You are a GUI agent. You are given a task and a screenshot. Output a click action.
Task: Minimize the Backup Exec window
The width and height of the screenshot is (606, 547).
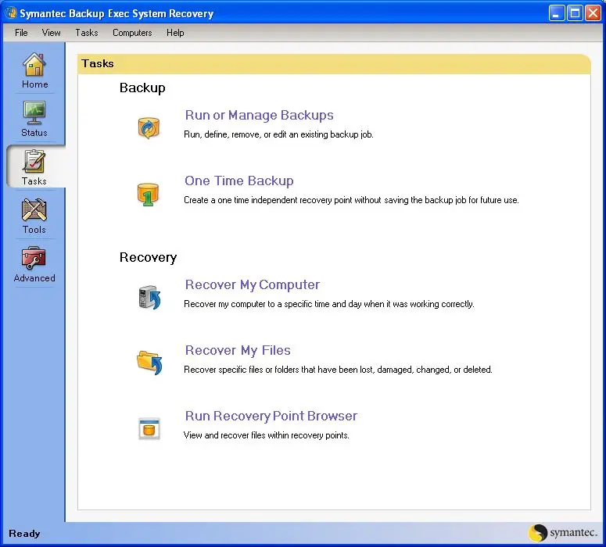(557, 13)
